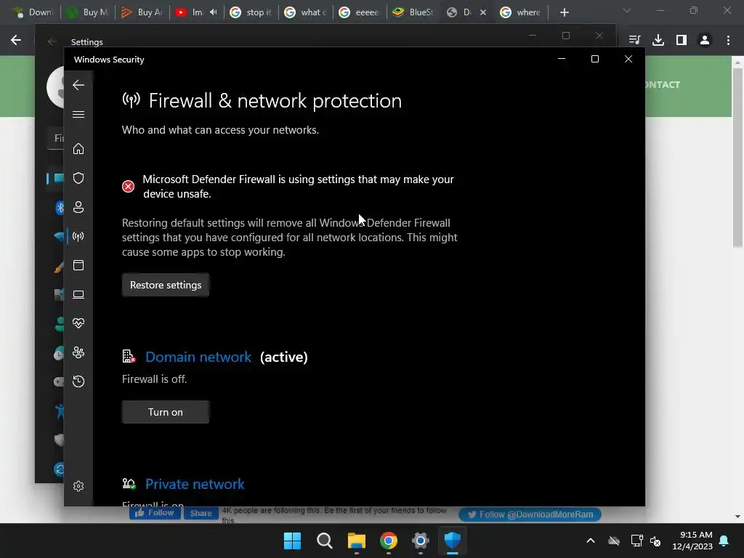744x558 pixels.
Task: Open File Explorer from taskbar
Action: point(356,541)
